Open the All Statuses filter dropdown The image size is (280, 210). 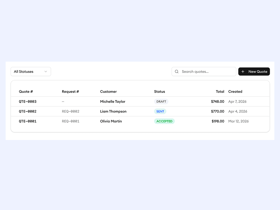pyautogui.click(x=31, y=72)
